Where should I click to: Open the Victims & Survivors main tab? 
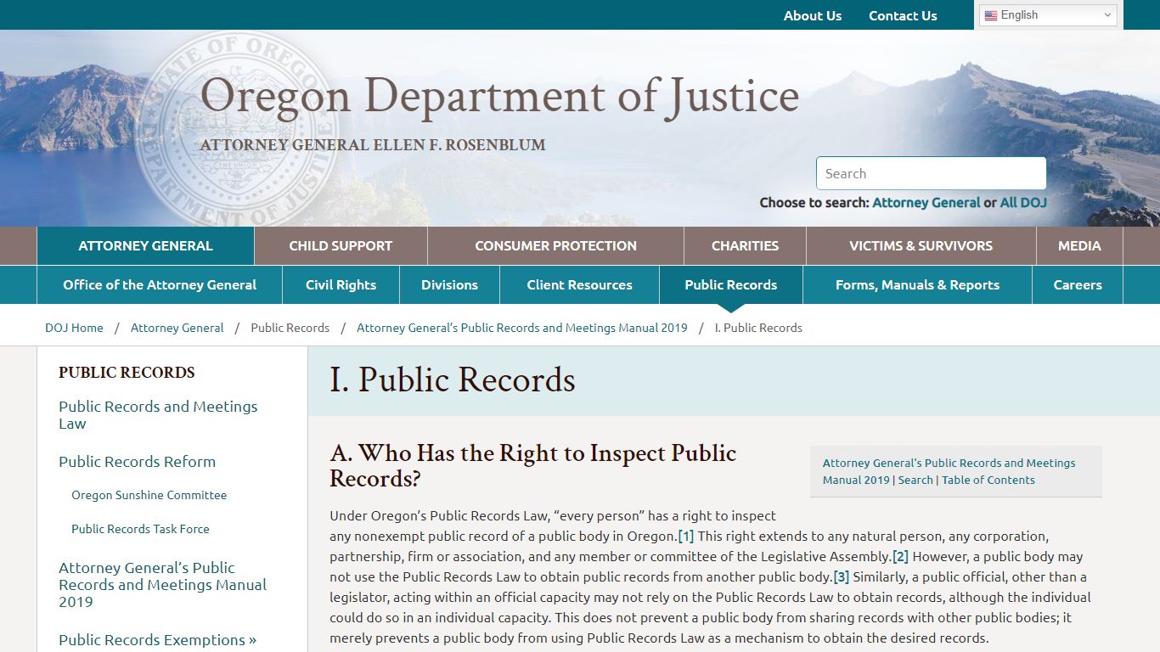click(x=921, y=245)
